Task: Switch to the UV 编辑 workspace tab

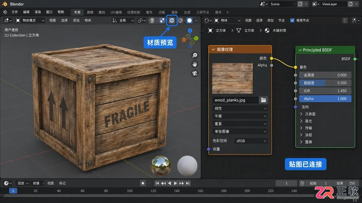Action: coord(116,12)
